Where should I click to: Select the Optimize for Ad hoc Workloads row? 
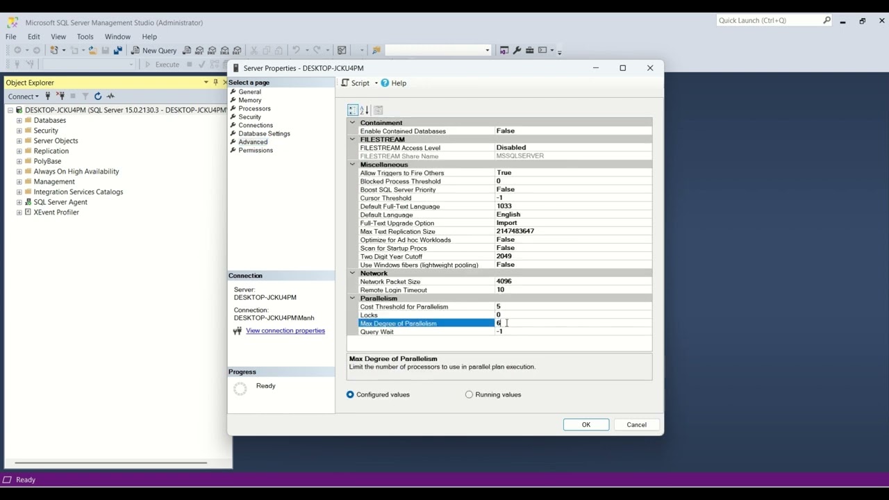505,240
